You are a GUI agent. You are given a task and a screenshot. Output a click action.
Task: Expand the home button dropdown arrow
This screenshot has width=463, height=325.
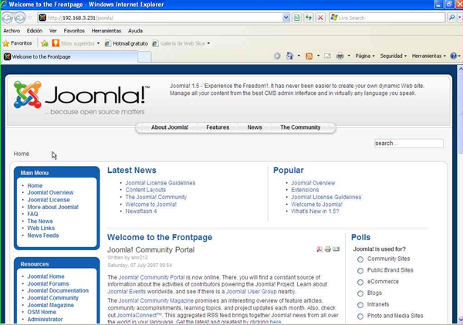click(299, 56)
